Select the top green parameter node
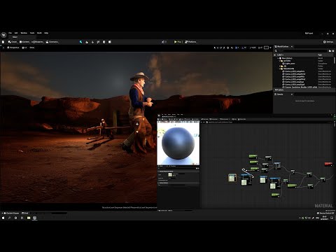The width and height of the screenshot is (336, 252). pos(253,156)
